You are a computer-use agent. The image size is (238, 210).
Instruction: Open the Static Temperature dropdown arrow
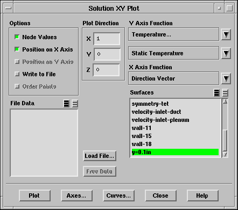[x=226, y=53]
